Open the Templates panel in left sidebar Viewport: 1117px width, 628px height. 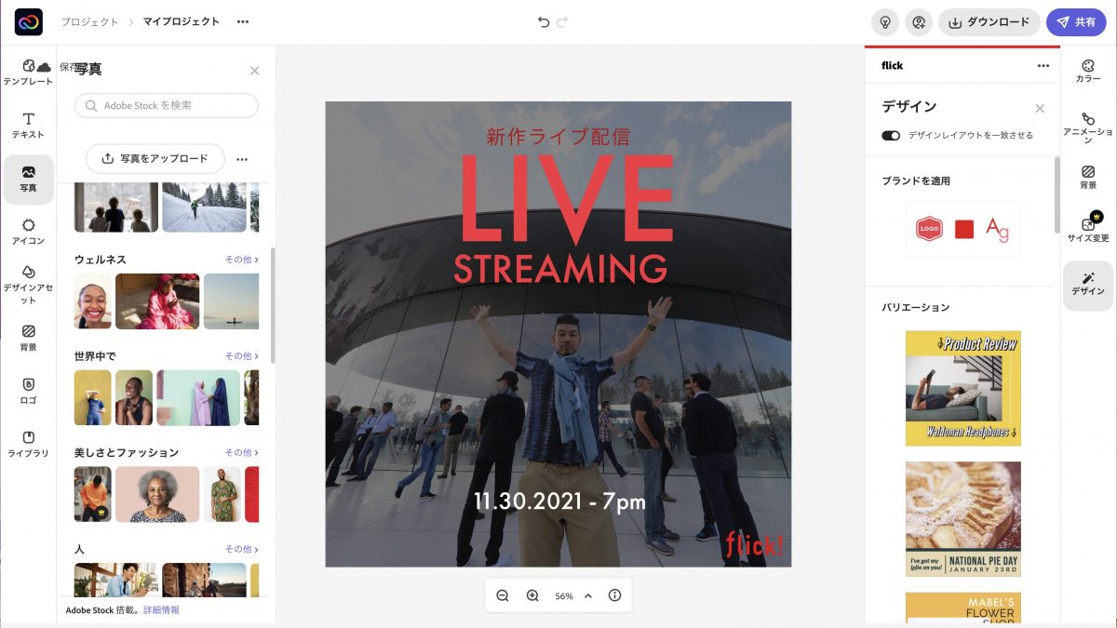click(x=28, y=73)
